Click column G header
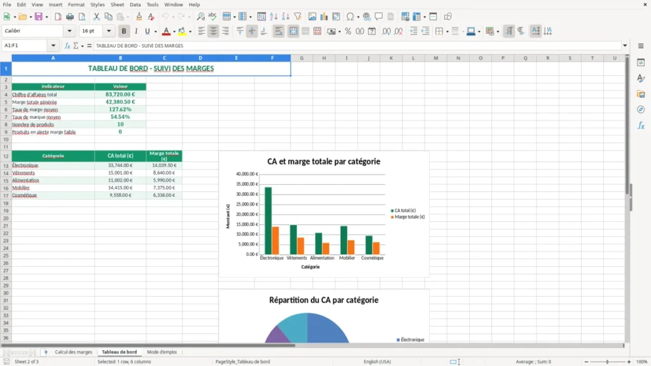Viewport: 651px width, 366px height. 301,58
